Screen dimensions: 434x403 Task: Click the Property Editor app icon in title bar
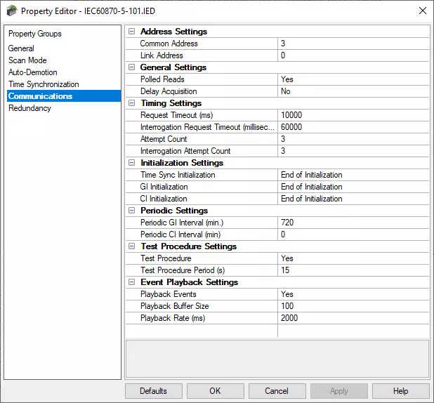[x=12, y=11]
